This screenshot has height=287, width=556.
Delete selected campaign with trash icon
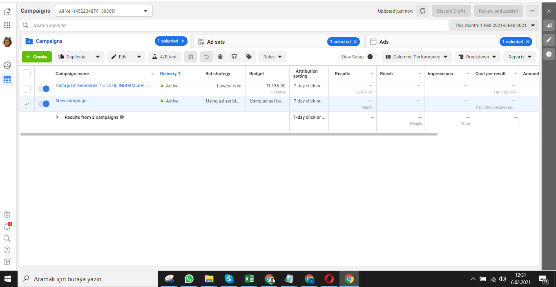pos(221,57)
